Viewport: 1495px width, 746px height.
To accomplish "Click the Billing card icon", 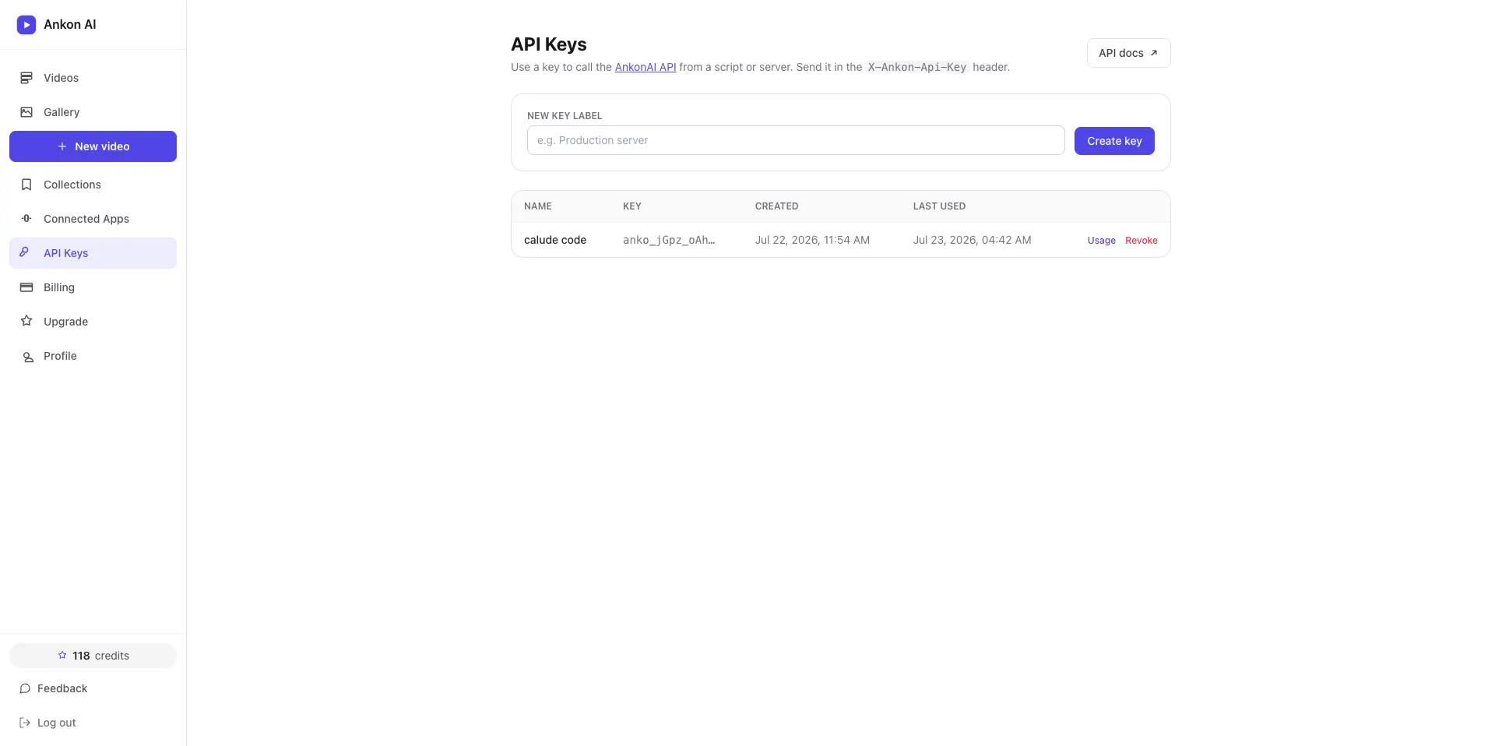I will pyautogui.click(x=26, y=287).
